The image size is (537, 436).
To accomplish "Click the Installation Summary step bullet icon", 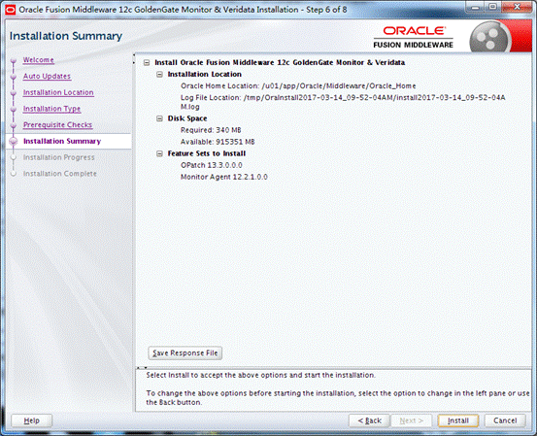I will [14, 141].
